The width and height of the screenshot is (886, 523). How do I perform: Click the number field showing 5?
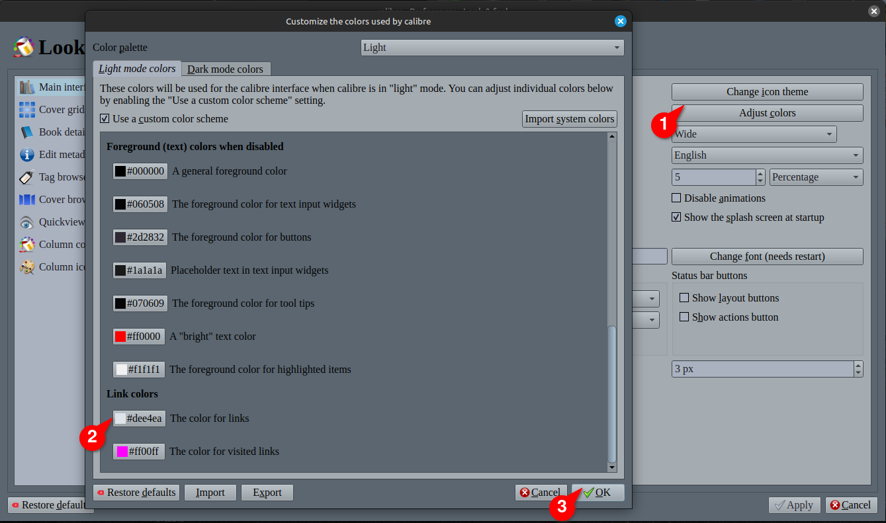pos(713,177)
